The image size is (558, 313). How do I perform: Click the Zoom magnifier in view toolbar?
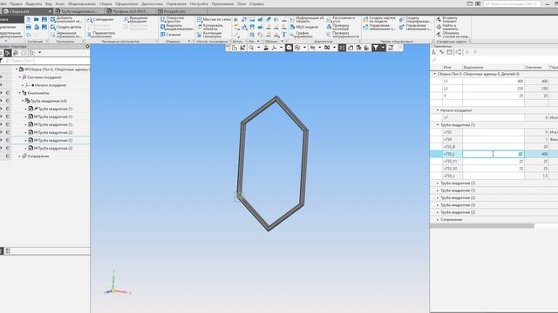[x=251, y=48]
